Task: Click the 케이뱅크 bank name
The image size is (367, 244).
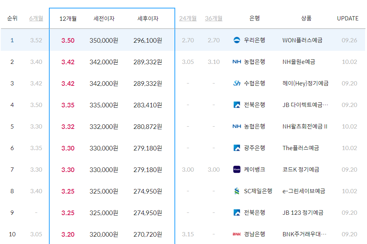Action: [x=255, y=169]
